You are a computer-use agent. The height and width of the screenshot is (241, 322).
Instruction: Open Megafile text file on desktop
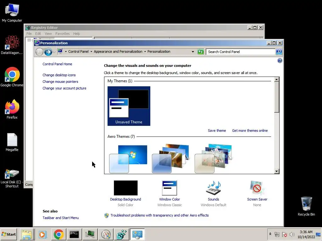pyautogui.click(x=12, y=142)
